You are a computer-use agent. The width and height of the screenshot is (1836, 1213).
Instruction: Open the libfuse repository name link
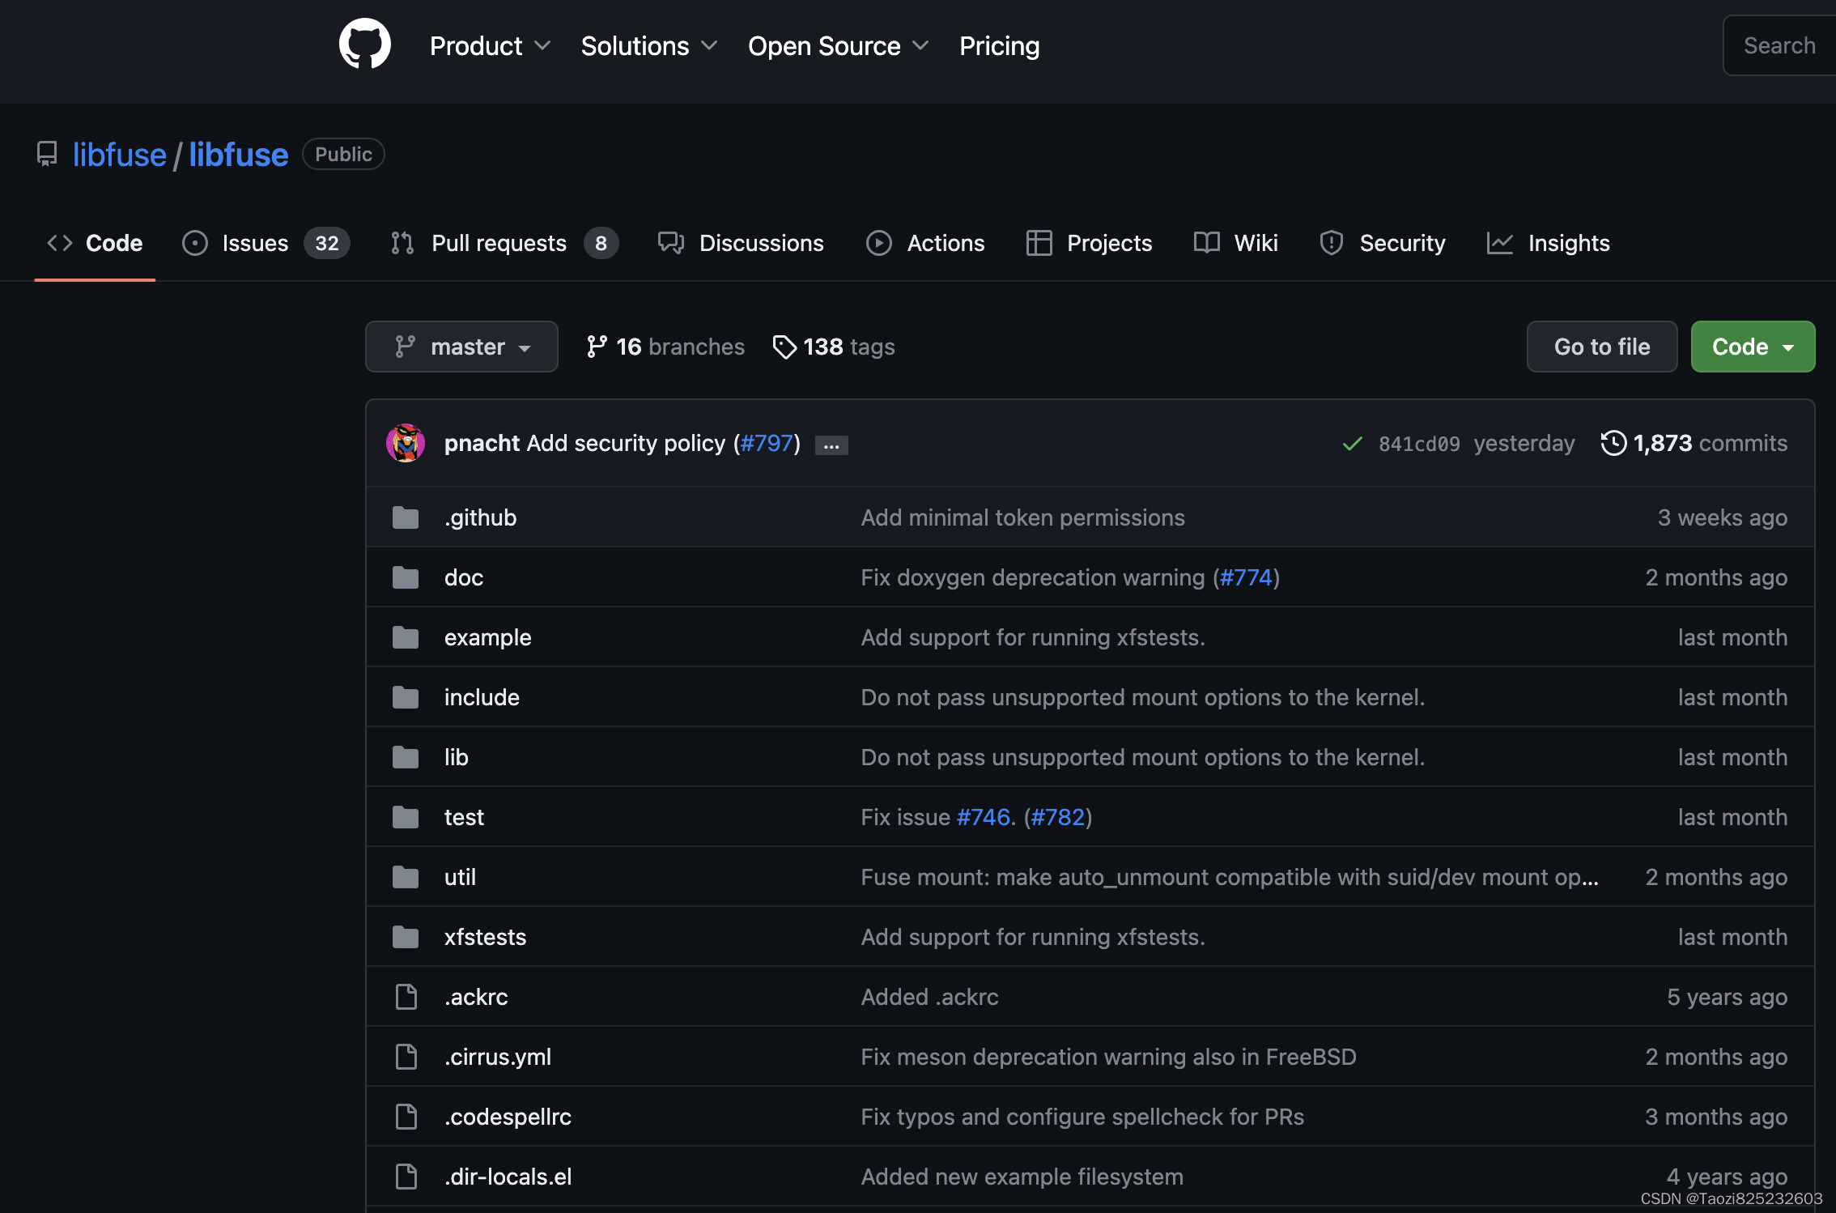pyautogui.click(x=239, y=154)
